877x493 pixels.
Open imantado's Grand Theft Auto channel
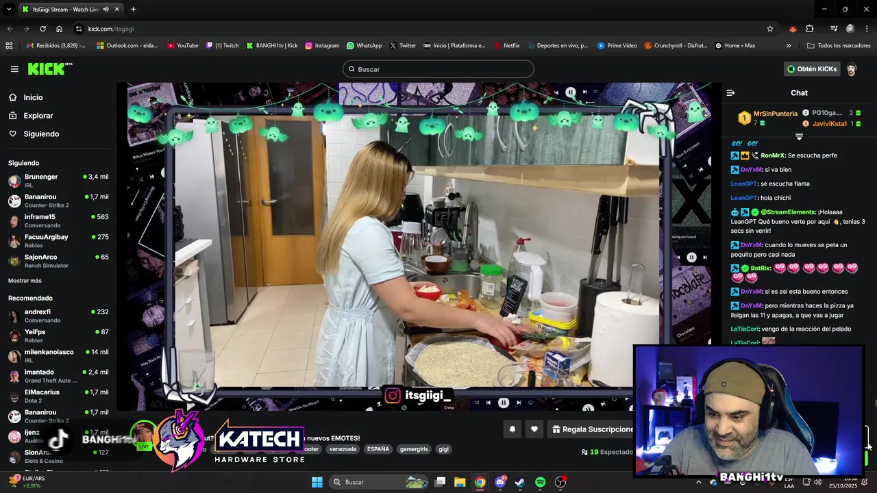click(59, 376)
